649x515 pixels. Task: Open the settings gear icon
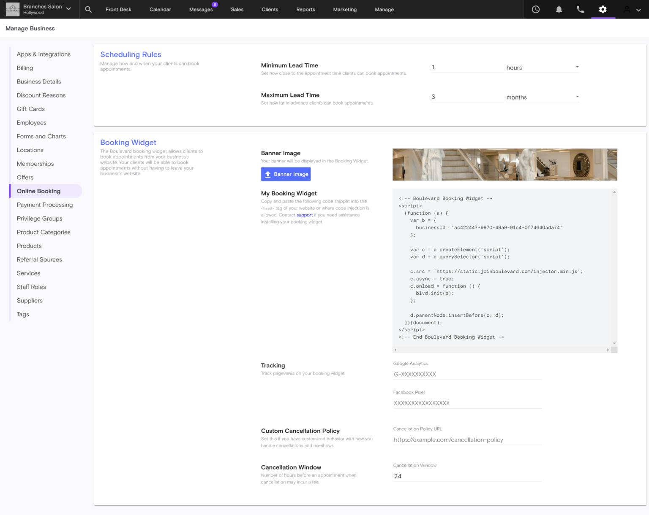[603, 9]
